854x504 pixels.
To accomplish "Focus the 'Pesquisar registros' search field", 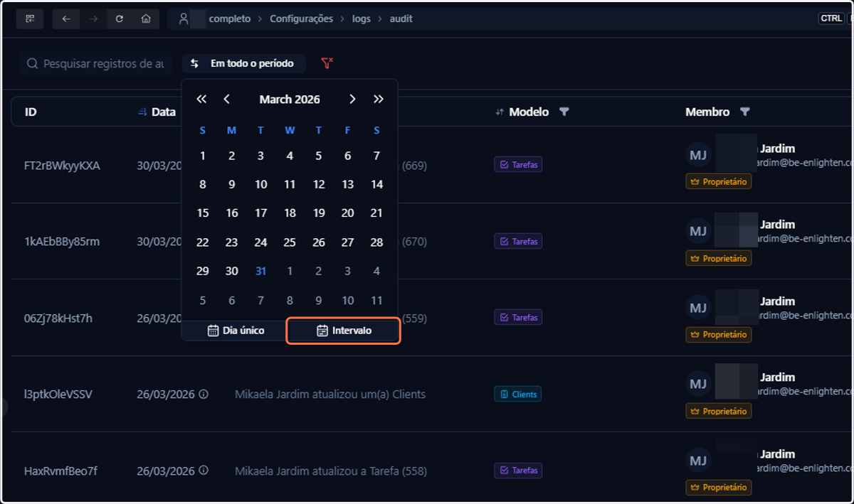I will (x=95, y=64).
